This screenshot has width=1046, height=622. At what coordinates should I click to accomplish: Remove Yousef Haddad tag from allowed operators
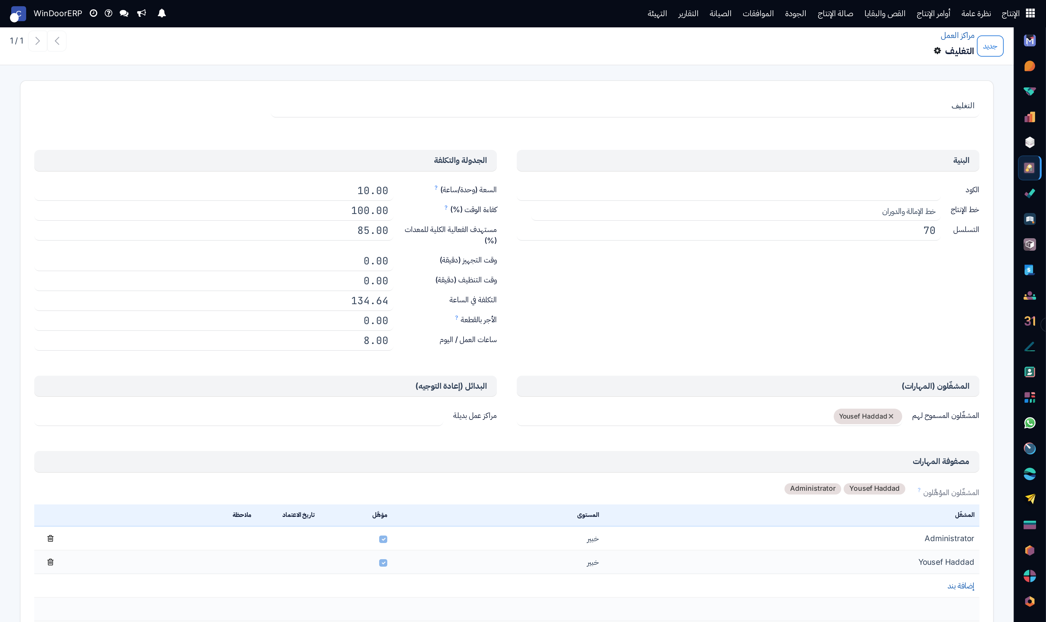[x=891, y=416]
